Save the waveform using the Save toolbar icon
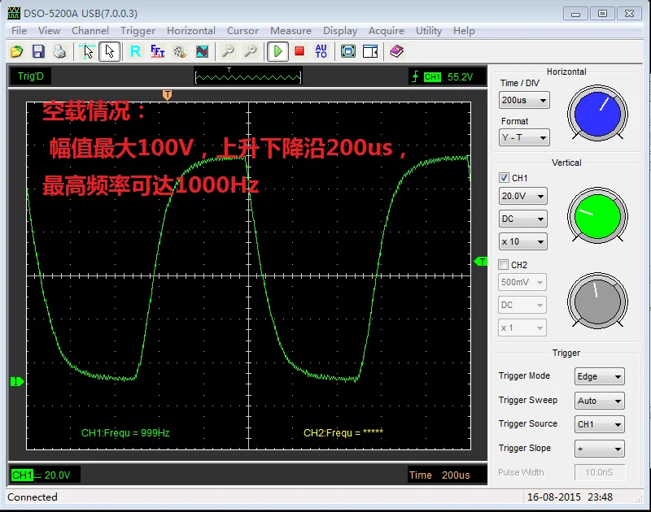651x512 pixels. pyautogui.click(x=38, y=50)
